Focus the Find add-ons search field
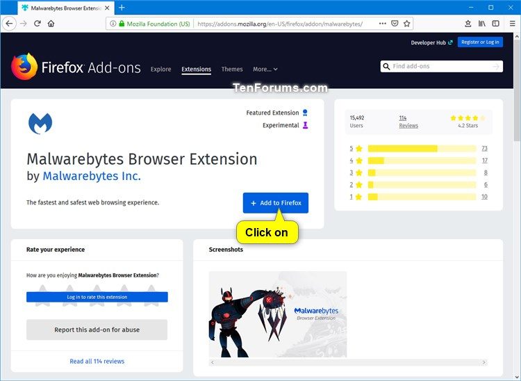The height and width of the screenshot is (381, 521). pos(442,67)
